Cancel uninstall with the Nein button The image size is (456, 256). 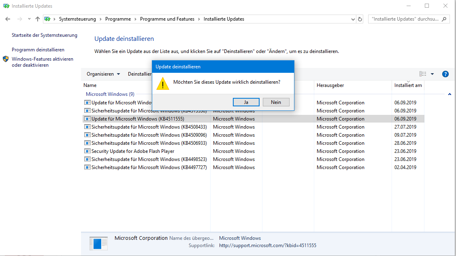click(x=276, y=102)
